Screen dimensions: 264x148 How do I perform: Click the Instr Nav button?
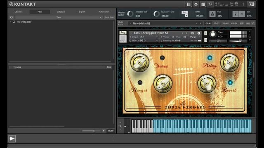pos(109,17)
